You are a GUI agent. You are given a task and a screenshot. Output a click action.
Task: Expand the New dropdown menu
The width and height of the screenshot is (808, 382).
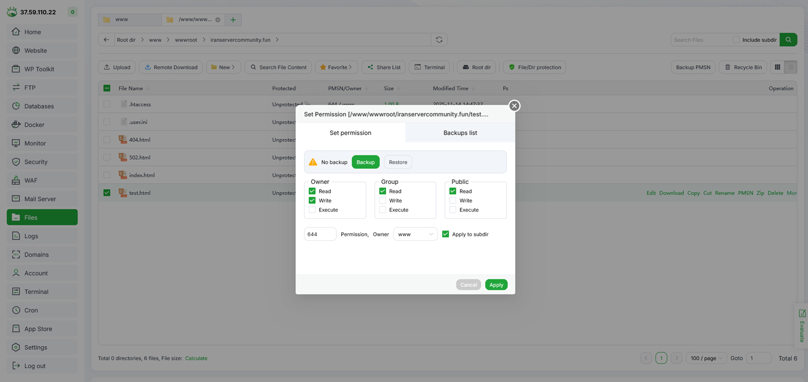[x=223, y=67]
